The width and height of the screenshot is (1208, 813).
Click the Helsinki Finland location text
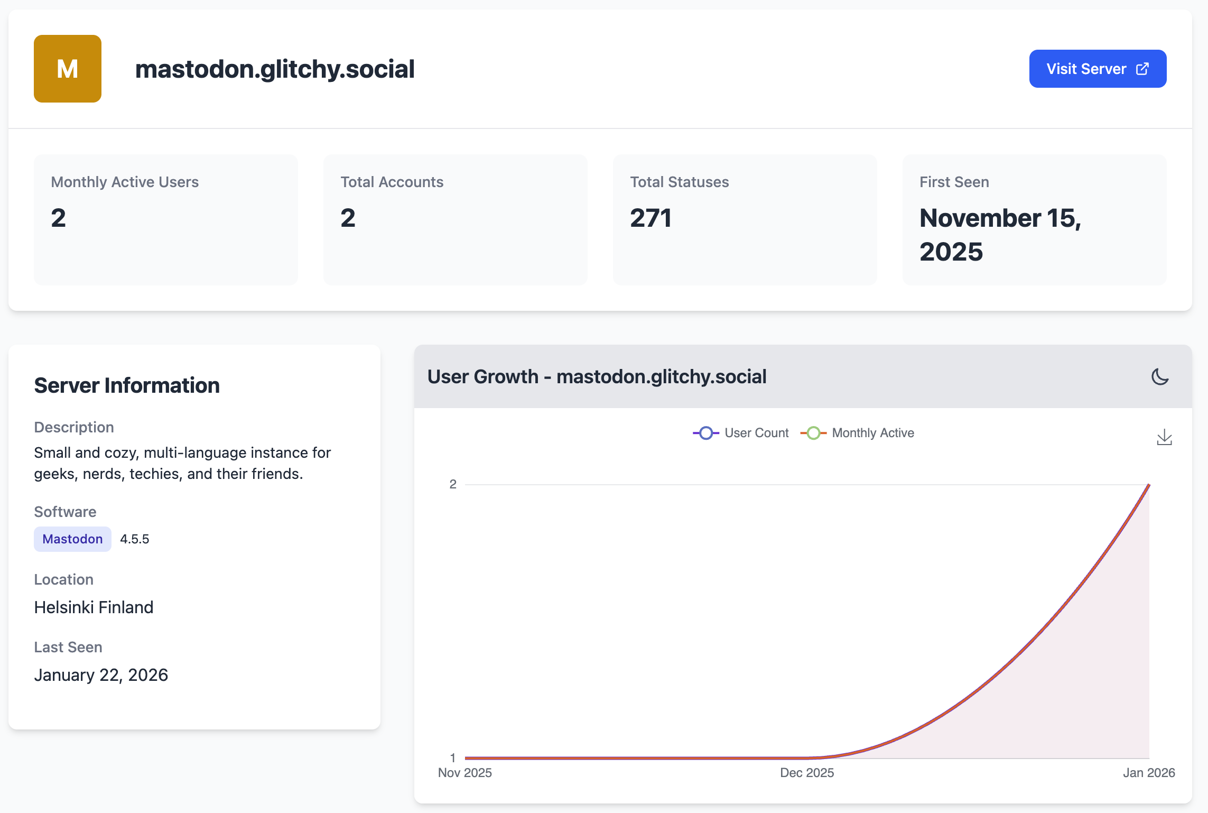(94, 607)
